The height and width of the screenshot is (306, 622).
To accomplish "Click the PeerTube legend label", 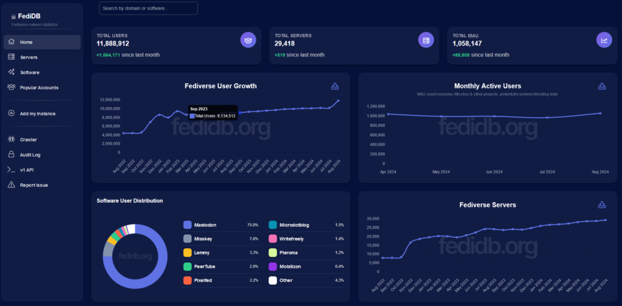I will [205, 267].
